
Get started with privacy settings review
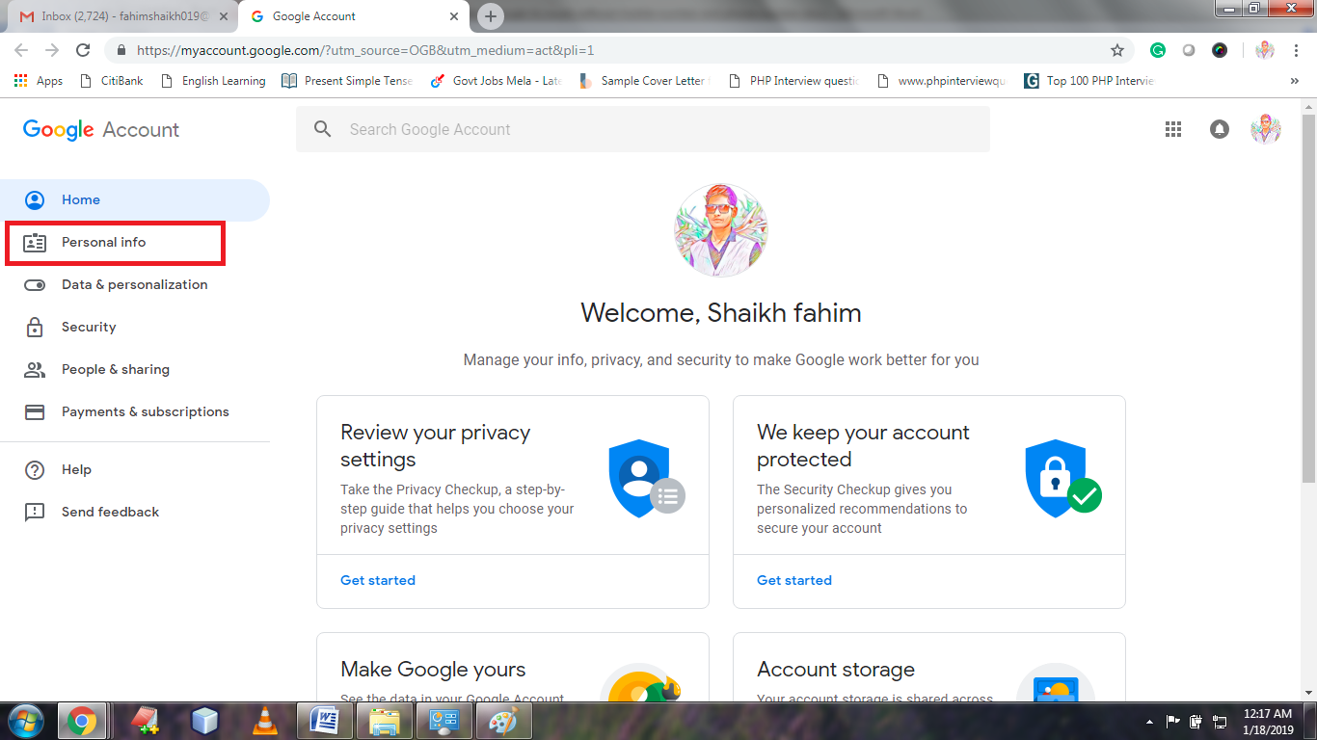tap(378, 580)
